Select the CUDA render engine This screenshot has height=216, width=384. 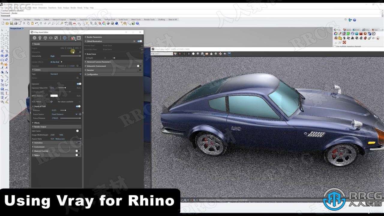(70, 48)
